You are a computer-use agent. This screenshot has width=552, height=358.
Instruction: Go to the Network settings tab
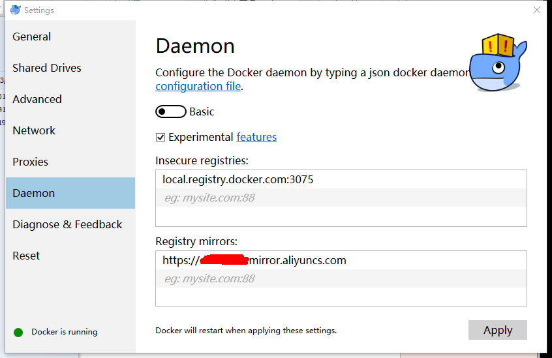click(34, 130)
